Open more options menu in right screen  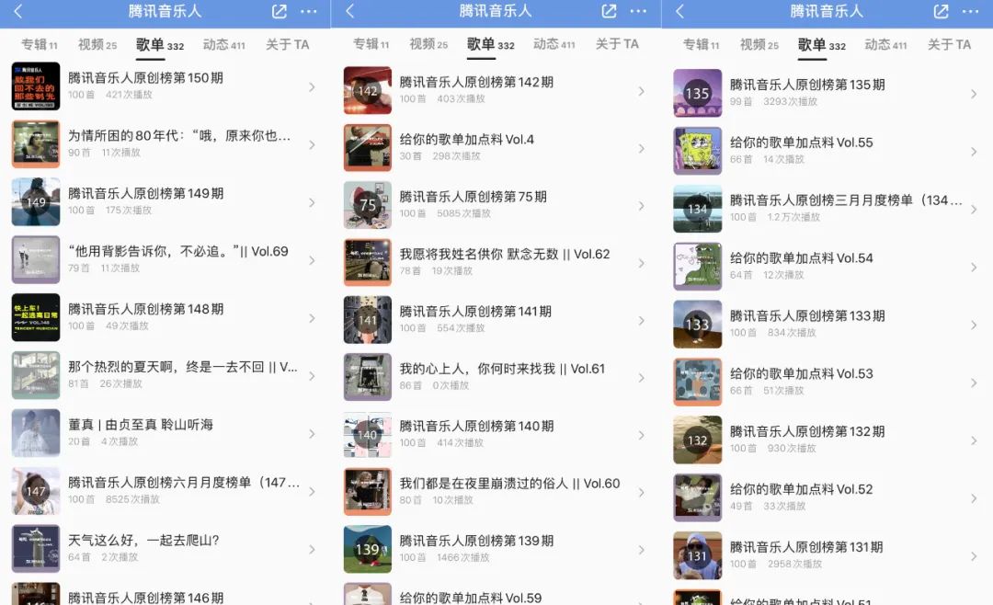[x=970, y=11]
